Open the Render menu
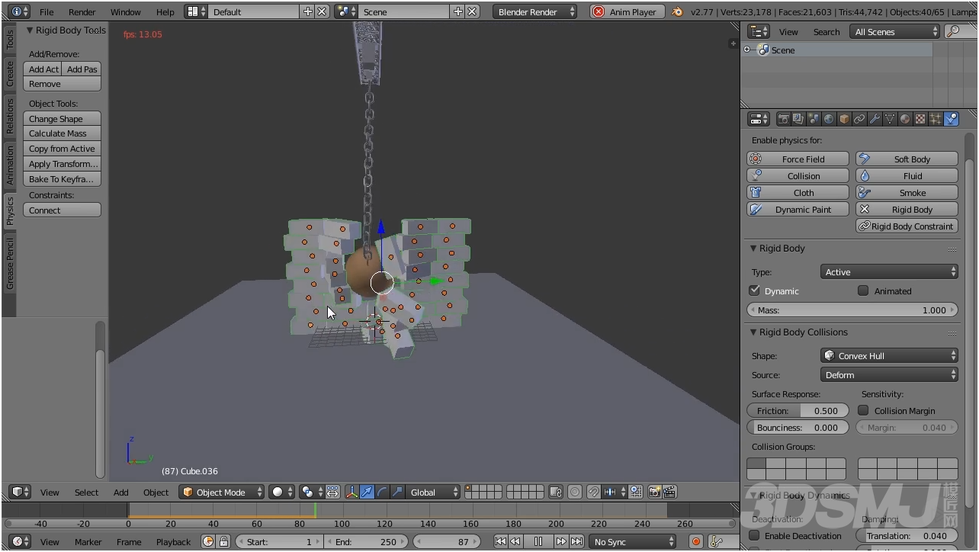The image size is (979, 552). click(x=82, y=11)
